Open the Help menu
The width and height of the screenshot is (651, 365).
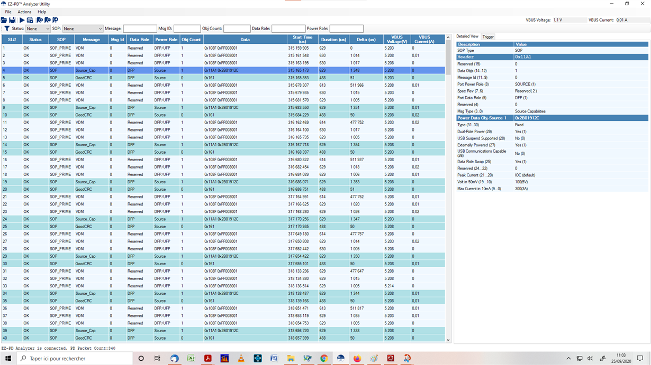tap(42, 12)
